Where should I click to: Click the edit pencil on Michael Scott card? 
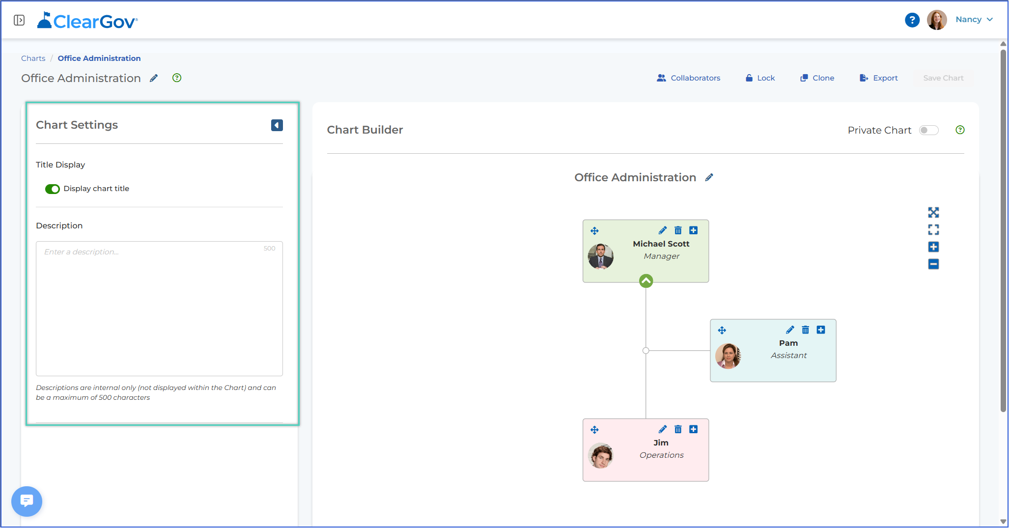[663, 230]
